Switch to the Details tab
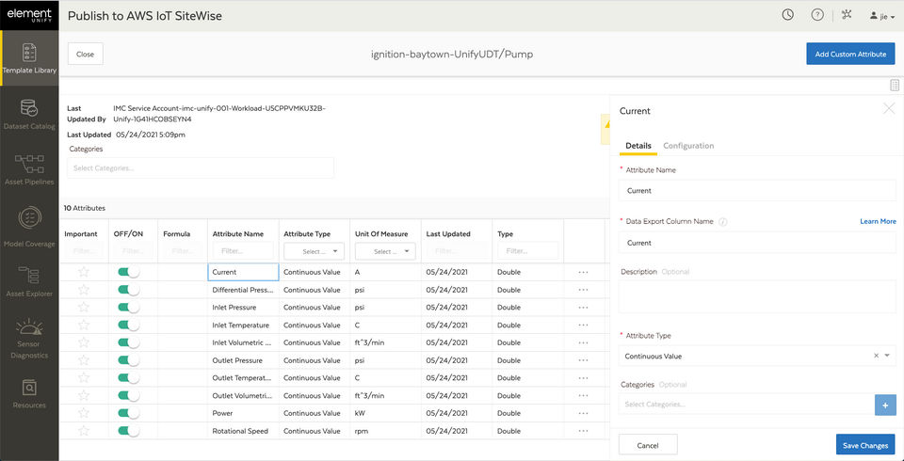Image resolution: width=904 pixels, height=461 pixels. point(638,146)
